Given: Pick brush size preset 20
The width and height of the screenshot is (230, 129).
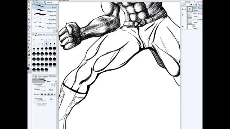Looking at the screenshot, I should pyautogui.click(x=46, y=49).
